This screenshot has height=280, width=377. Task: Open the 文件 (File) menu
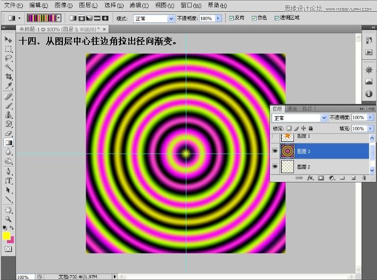[x=13, y=5]
